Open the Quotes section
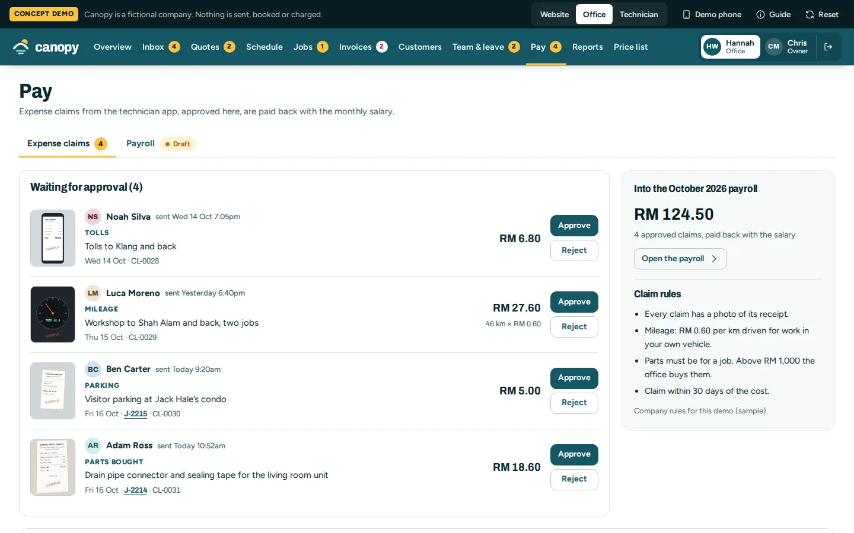Screen dimensions: 854x533 pos(213,47)
